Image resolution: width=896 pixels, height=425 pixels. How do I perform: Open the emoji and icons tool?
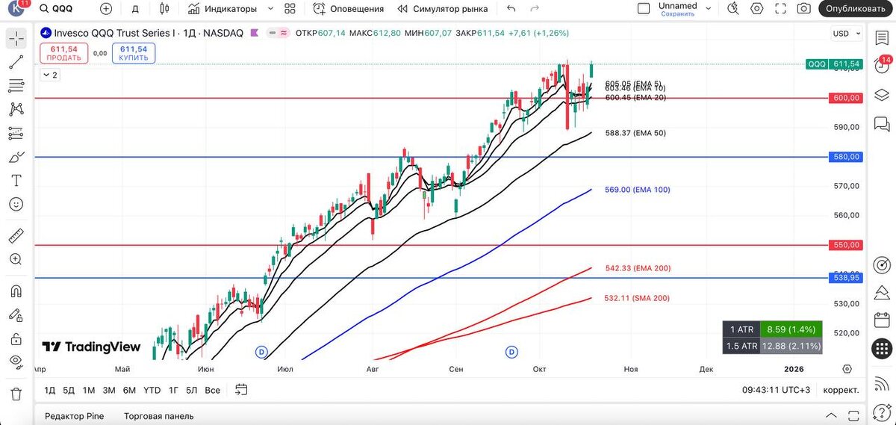(x=16, y=204)
